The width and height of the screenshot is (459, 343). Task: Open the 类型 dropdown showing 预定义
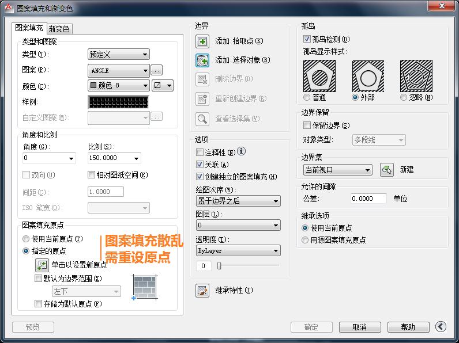pos(119,54)
